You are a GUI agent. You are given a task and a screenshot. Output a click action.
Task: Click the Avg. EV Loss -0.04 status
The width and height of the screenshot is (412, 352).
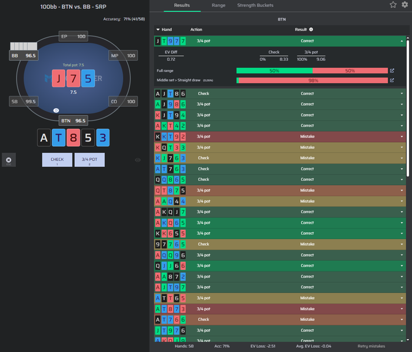pyautogui.click(x=314, y=346)
